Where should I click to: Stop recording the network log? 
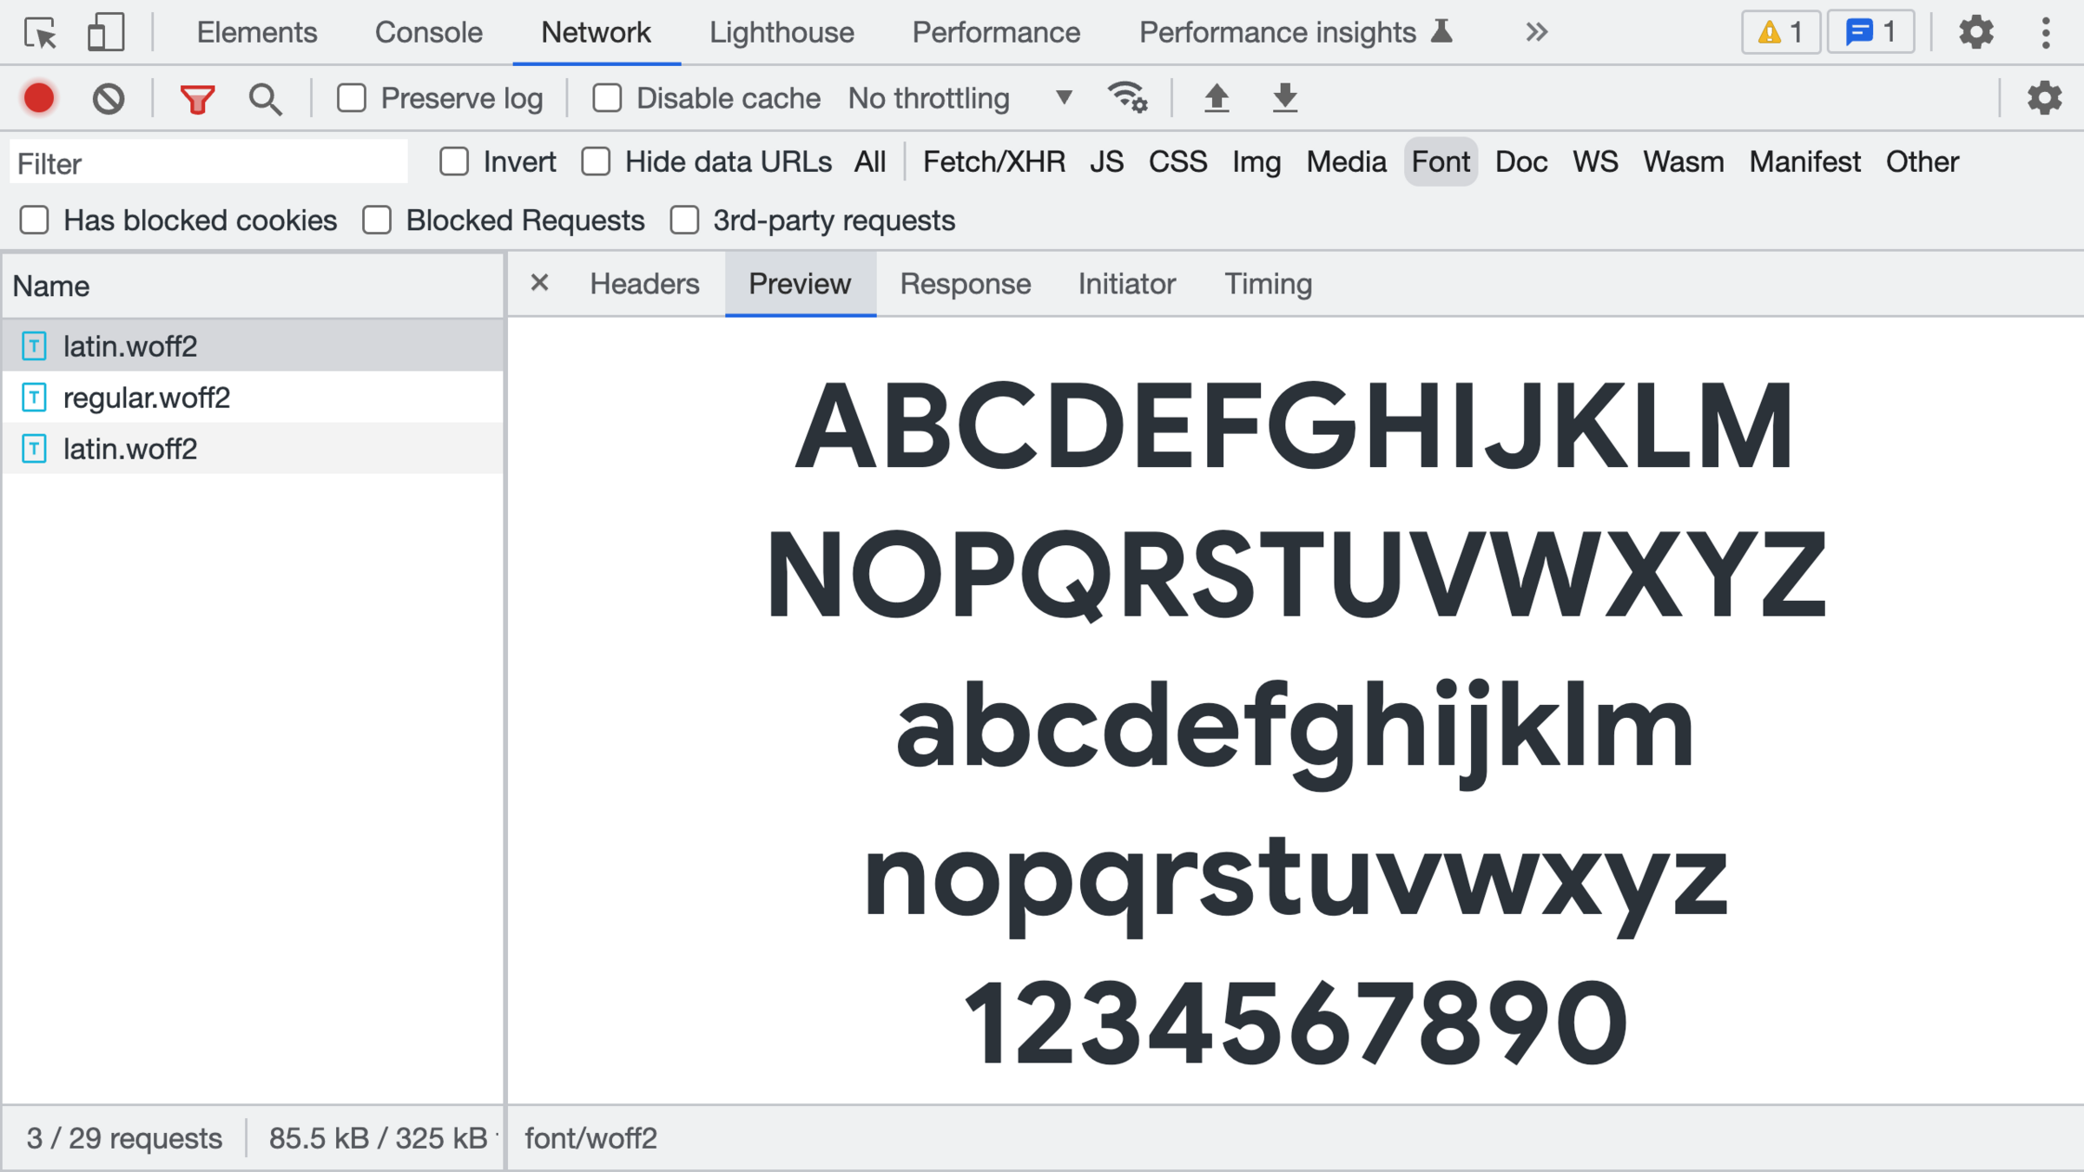point(39,98)
